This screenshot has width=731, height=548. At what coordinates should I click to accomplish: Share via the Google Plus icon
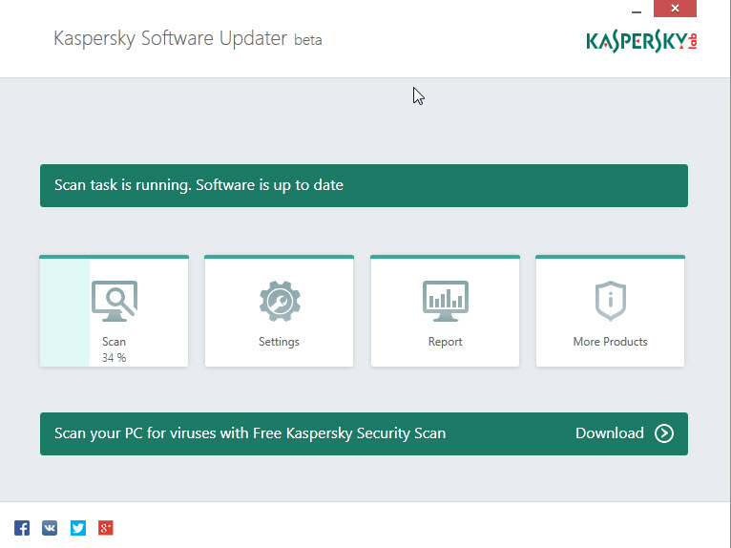click(x=106, y=528)
